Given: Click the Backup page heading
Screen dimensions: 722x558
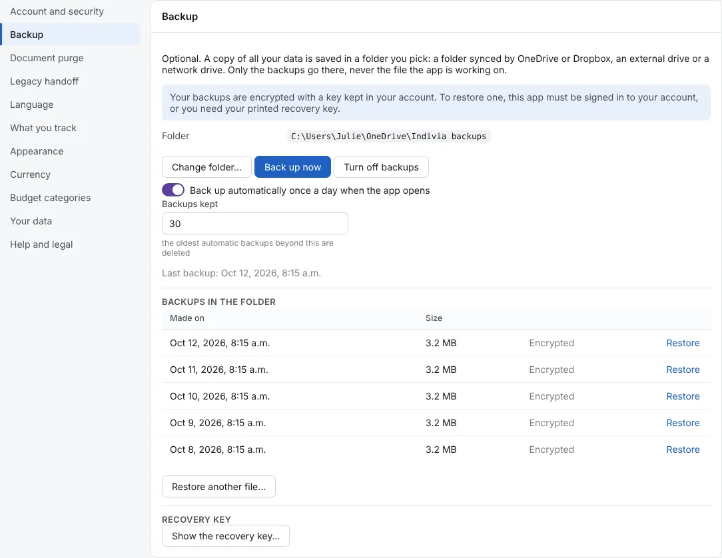Looking at the screenshot, I should (x=180, y=17).
